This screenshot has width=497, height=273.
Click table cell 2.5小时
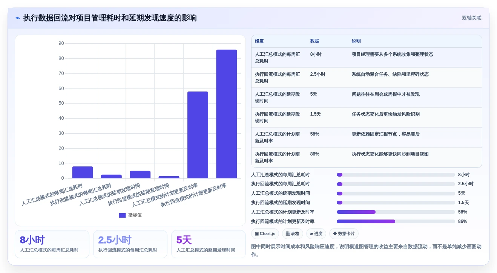318,74
